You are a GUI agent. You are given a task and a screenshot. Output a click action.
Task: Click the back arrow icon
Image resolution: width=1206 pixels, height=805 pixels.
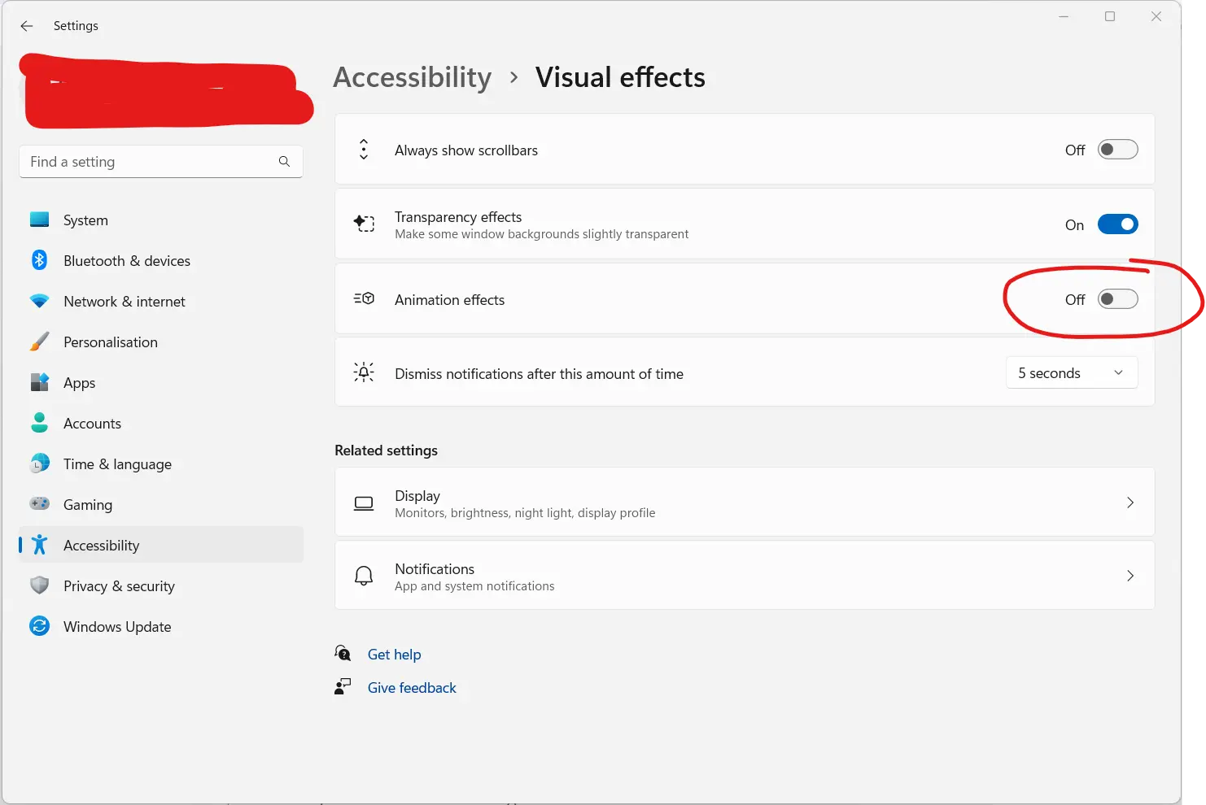pos(27,26)
